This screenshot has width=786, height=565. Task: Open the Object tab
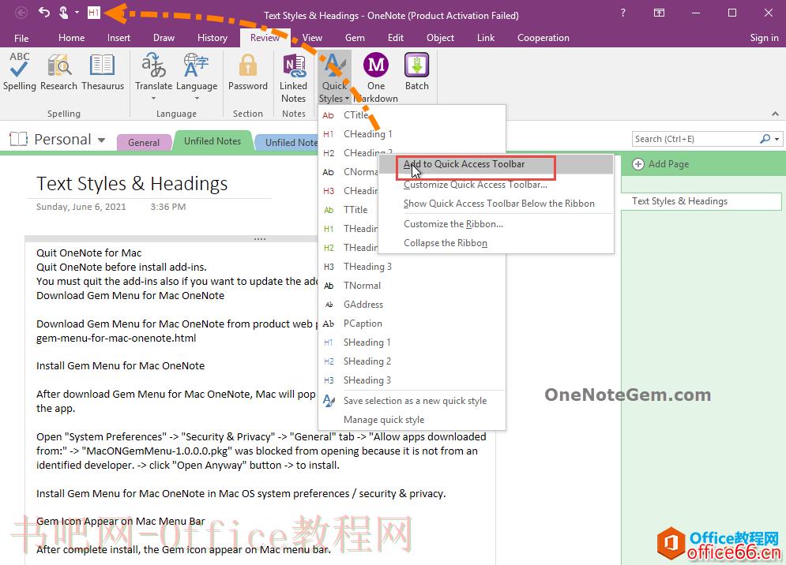coord(440,38)
